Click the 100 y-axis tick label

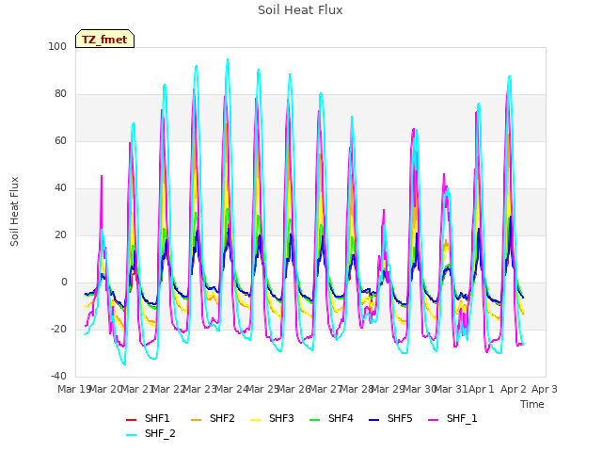[x=57, y=46]
